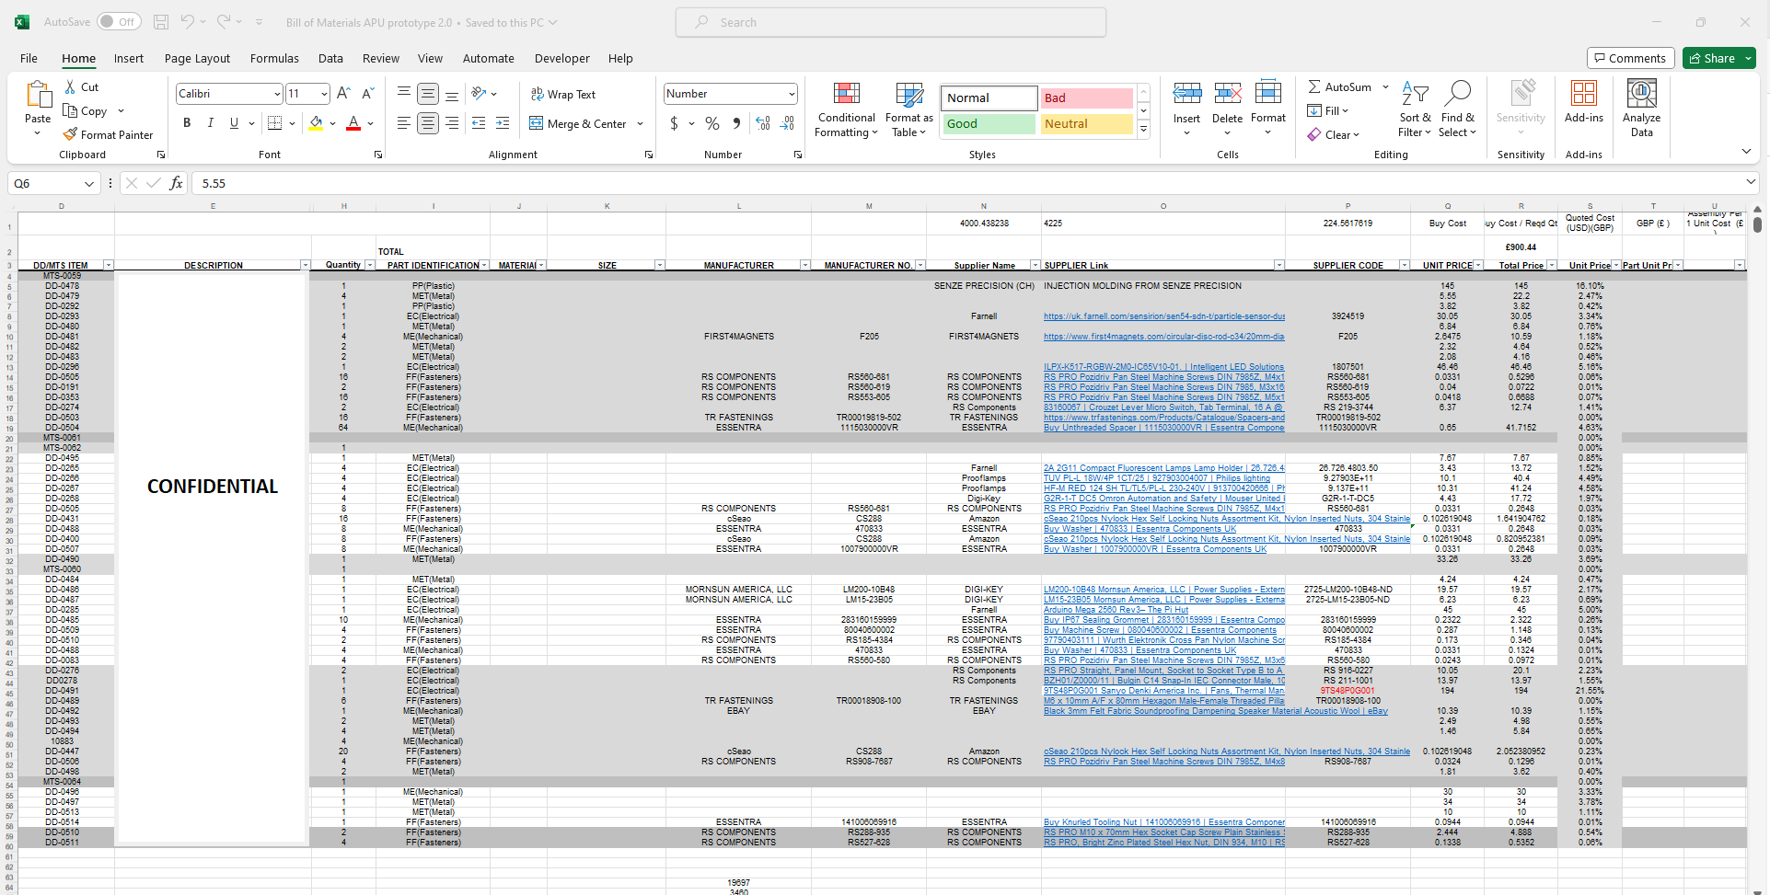Toggle Bottom Align
Screen dimensions: 1770x895
452,93
